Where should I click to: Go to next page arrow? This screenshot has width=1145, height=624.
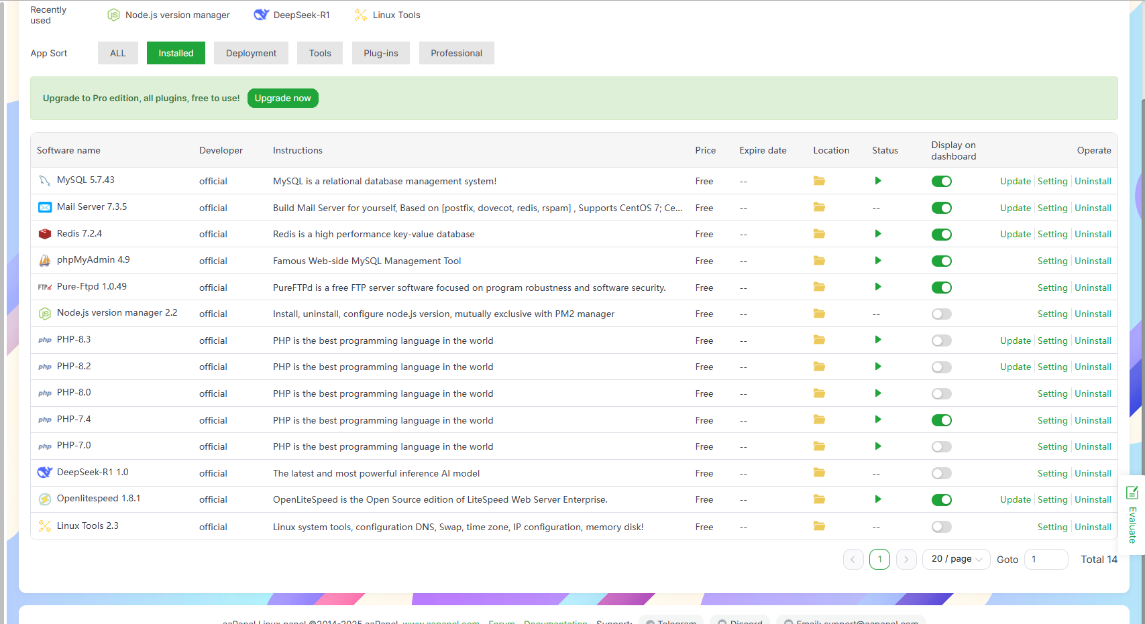[x=906, y=559]
